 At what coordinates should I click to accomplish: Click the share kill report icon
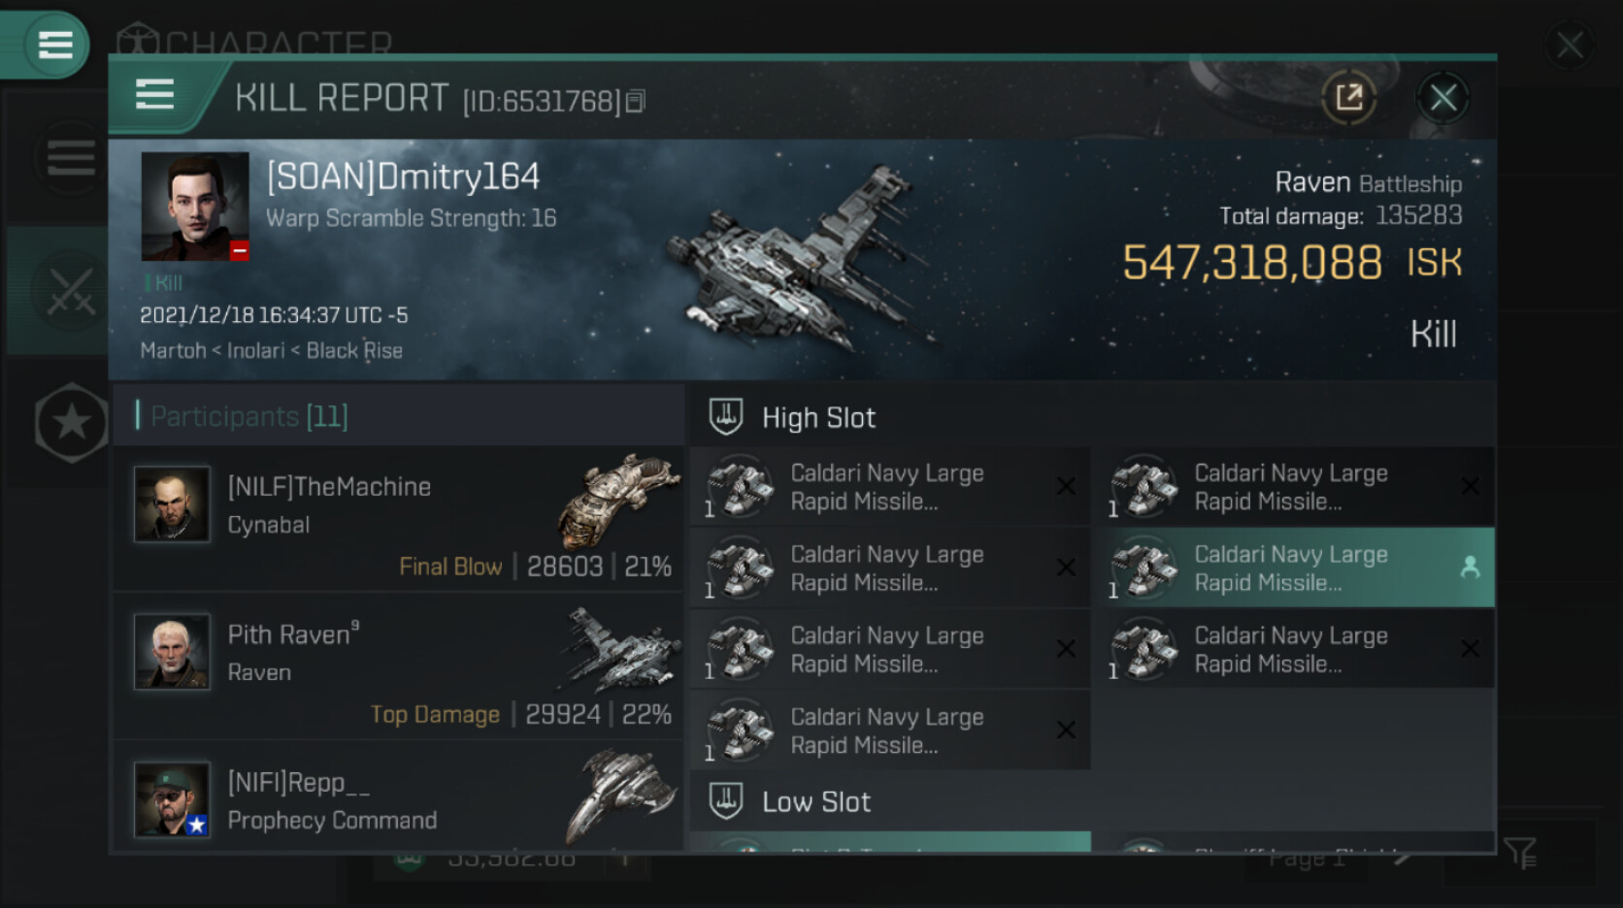(1348, 97)
